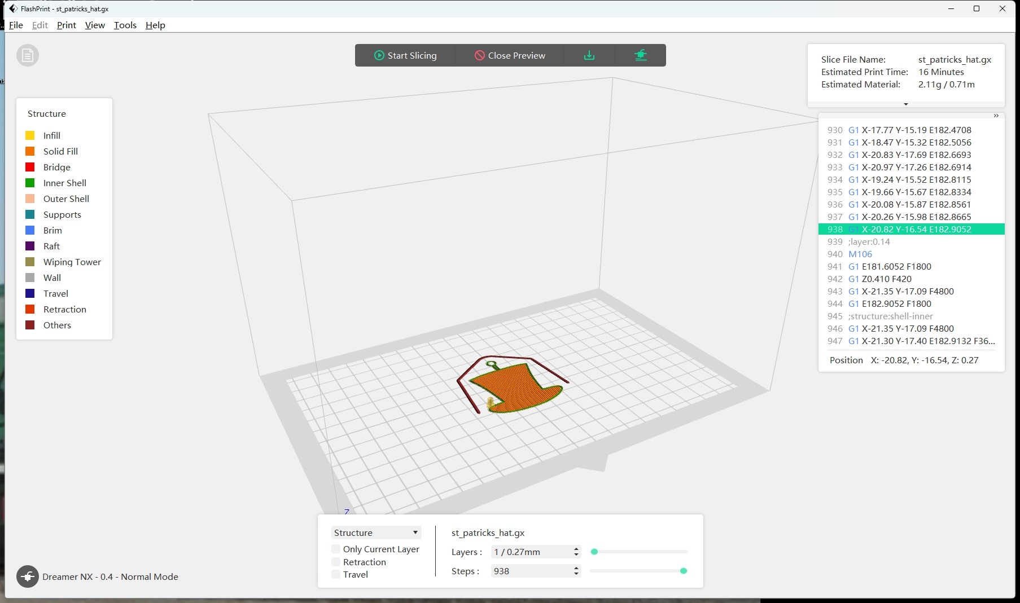Increment the Layers spinner up arrow
The image size is (1020, 603).
pos(576,549)
